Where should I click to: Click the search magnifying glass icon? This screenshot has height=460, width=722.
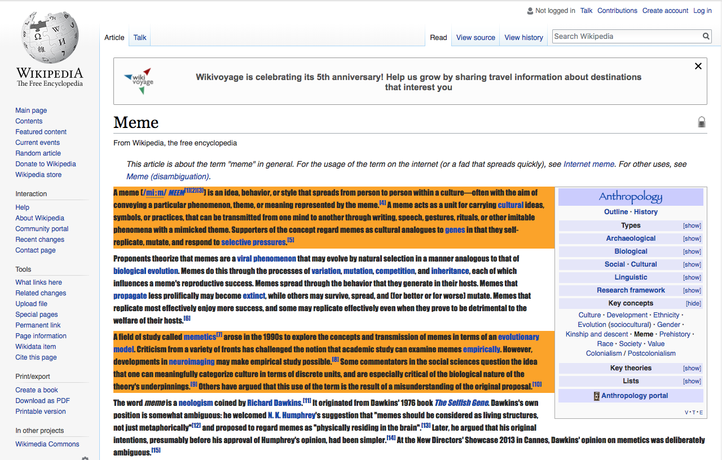(x=706, y=36)
